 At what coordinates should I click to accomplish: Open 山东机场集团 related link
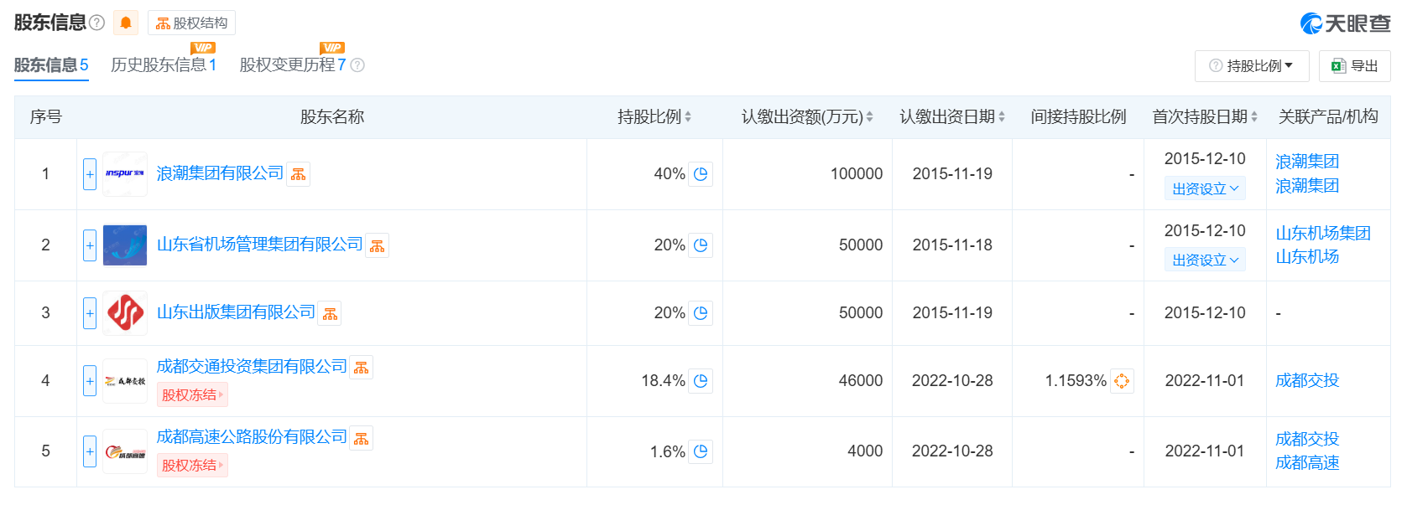pyautogui.click(x=1323, y=234)
